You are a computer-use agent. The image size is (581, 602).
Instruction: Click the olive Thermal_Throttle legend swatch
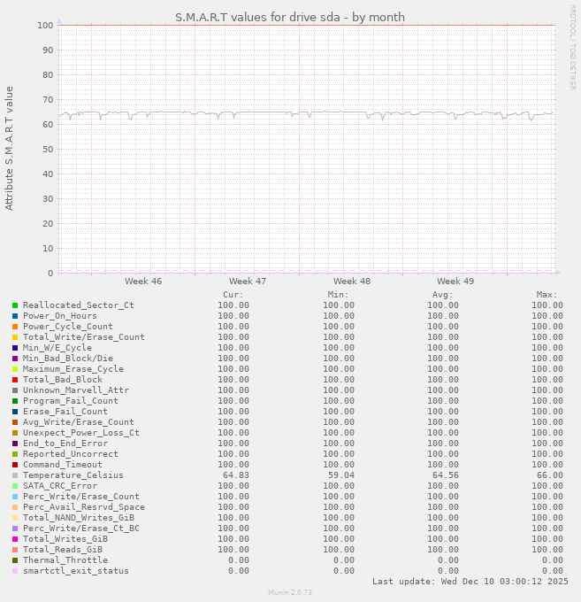(15, 560)
